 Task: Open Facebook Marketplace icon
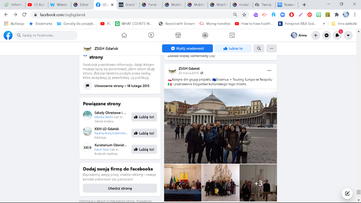point(178,35)
